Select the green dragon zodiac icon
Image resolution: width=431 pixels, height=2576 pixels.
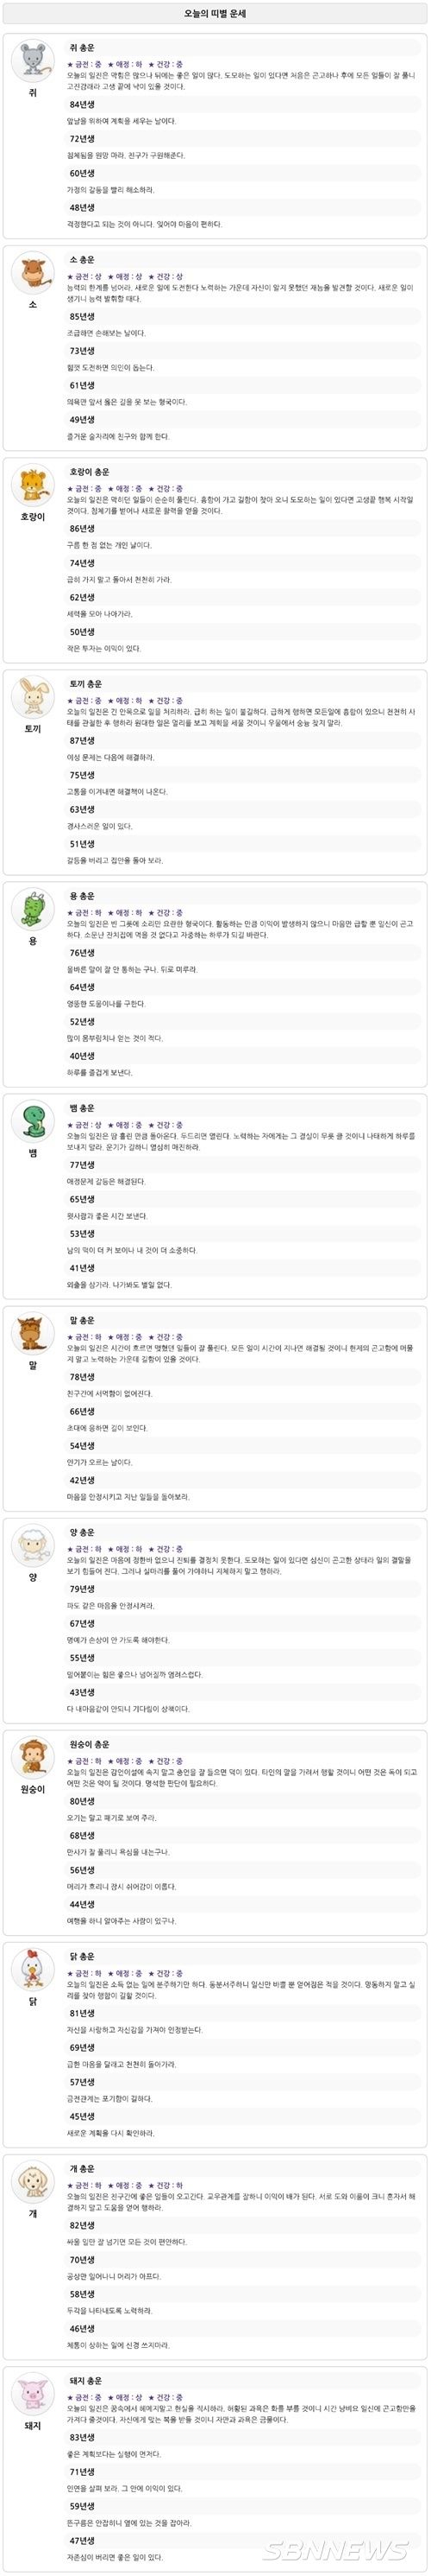tap(33, 910)
